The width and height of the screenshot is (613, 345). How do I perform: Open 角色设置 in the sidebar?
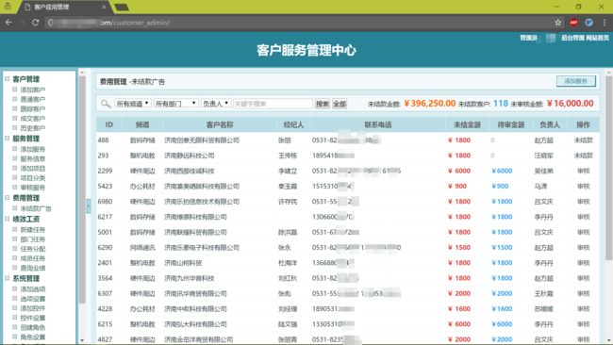pyautogui.click(x=33, y=337)
